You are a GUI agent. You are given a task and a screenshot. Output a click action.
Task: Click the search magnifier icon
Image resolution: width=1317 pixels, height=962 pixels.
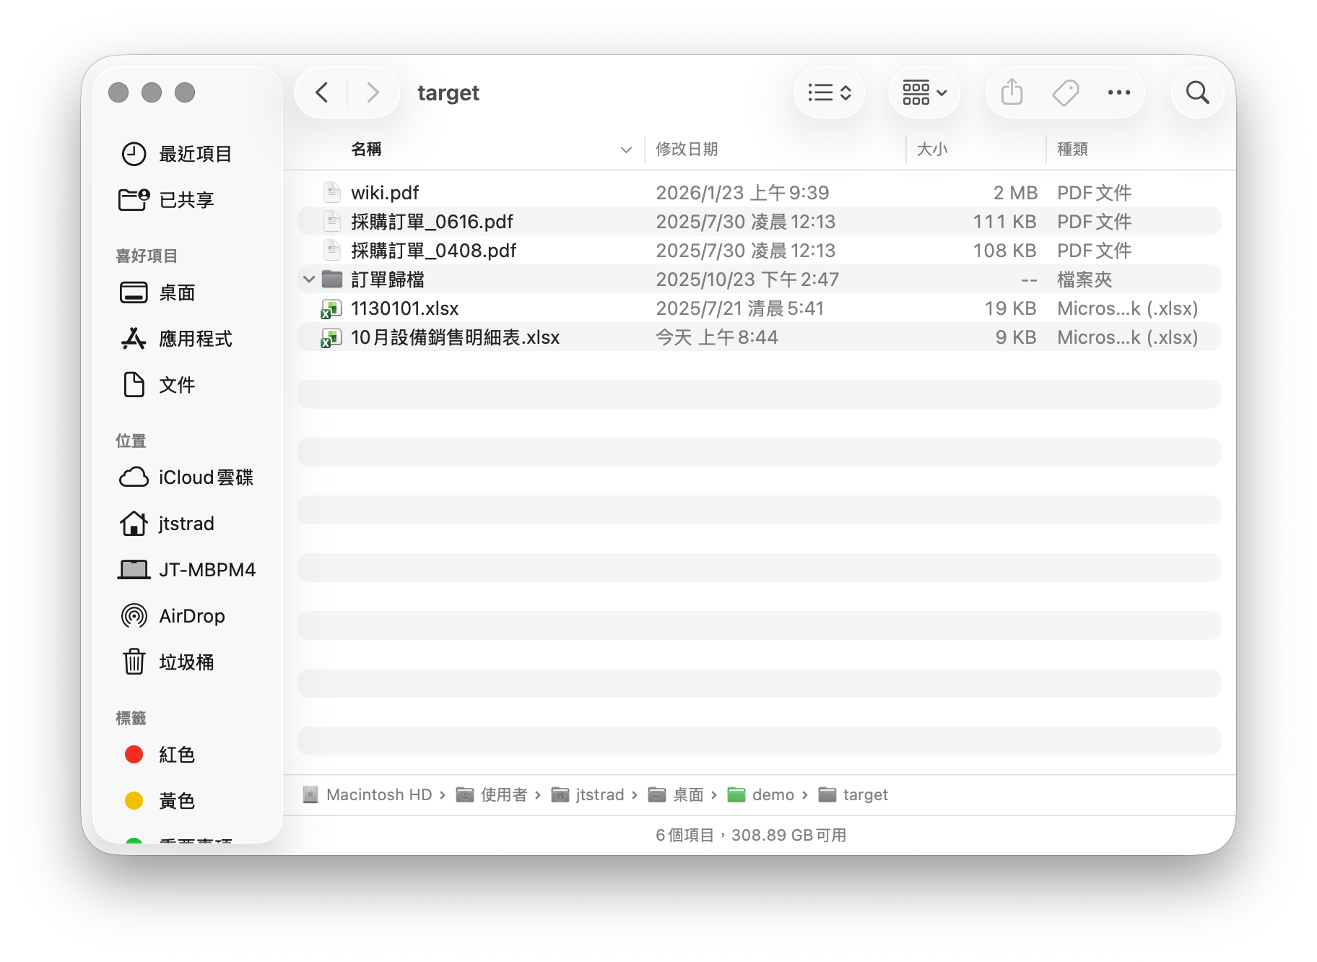(x=1197, y=92)
